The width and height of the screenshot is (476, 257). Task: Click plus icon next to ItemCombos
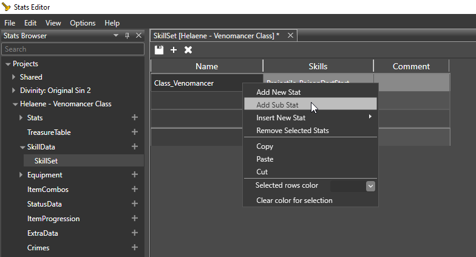click(135, 190)
